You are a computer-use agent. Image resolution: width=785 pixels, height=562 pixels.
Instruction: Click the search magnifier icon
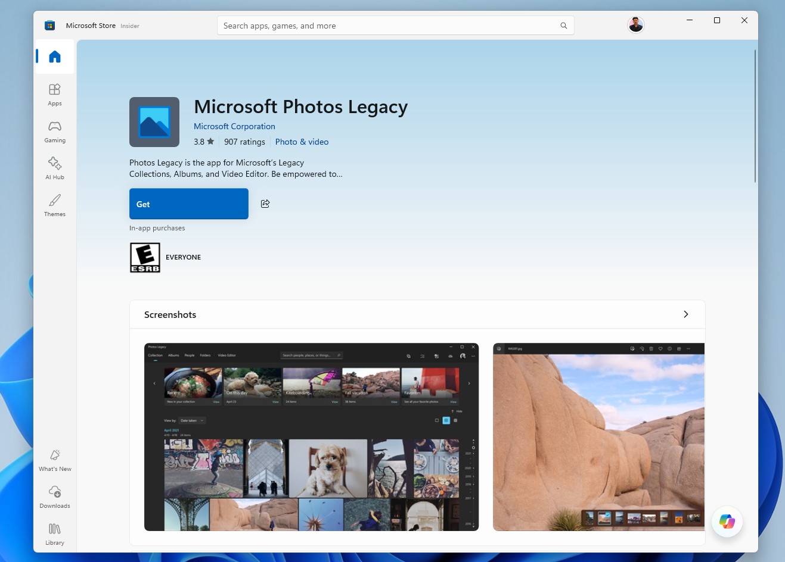pos(563,26)
